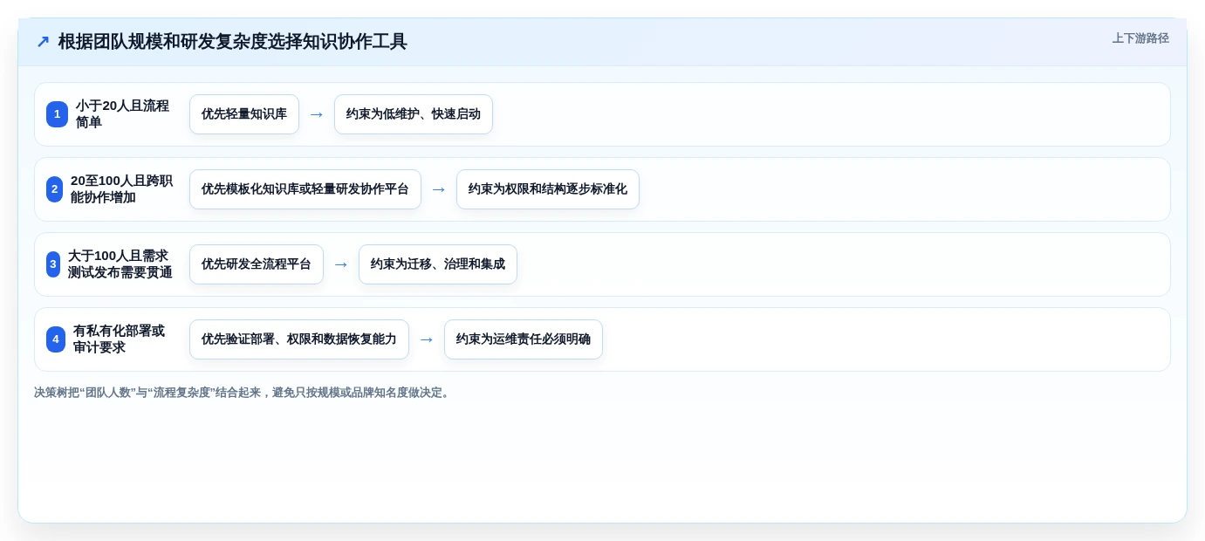Click the 小于20人且流程简单 condition
1205x541 pixels.
[122, 114]
